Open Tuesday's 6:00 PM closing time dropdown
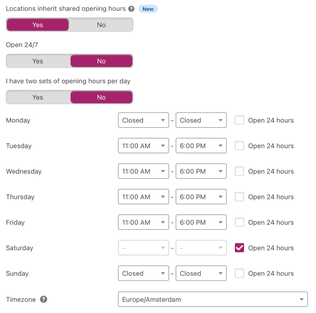This screenshot has height=313, width=316. 201,146
